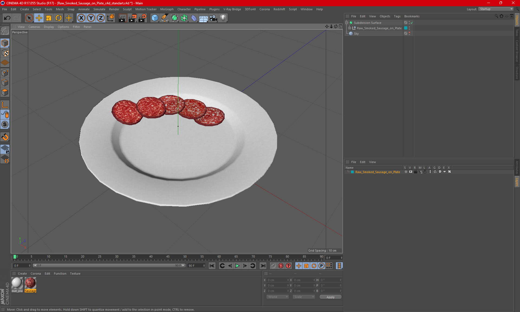Expand Raw_Smoked_Sausage_on_Plate tree node

[x=350, y=28]
